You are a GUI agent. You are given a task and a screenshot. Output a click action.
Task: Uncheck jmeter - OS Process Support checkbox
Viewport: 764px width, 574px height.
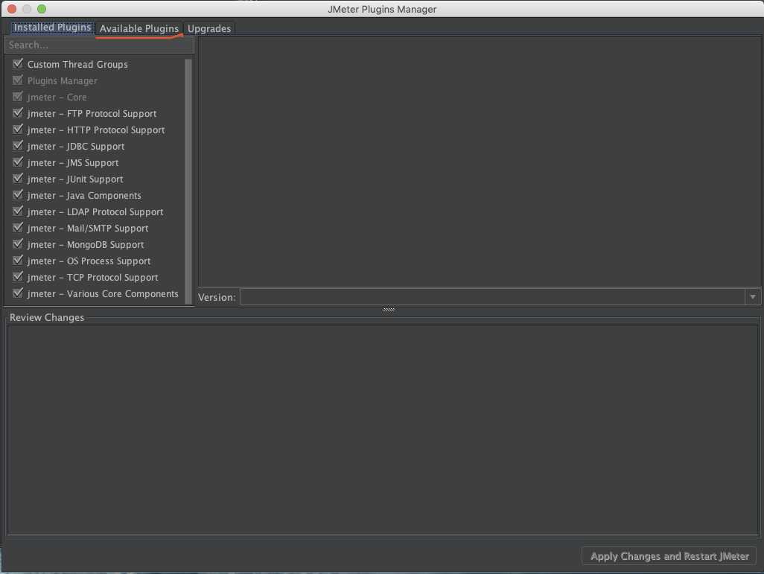pos(18,261)
